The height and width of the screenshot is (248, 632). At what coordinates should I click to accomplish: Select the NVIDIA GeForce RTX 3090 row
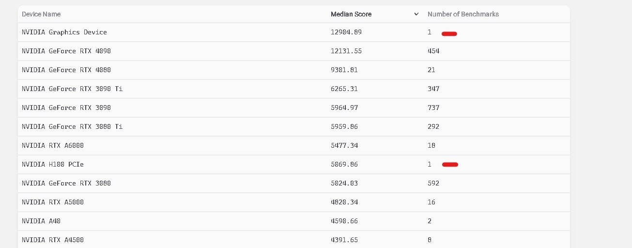(293, 108)
